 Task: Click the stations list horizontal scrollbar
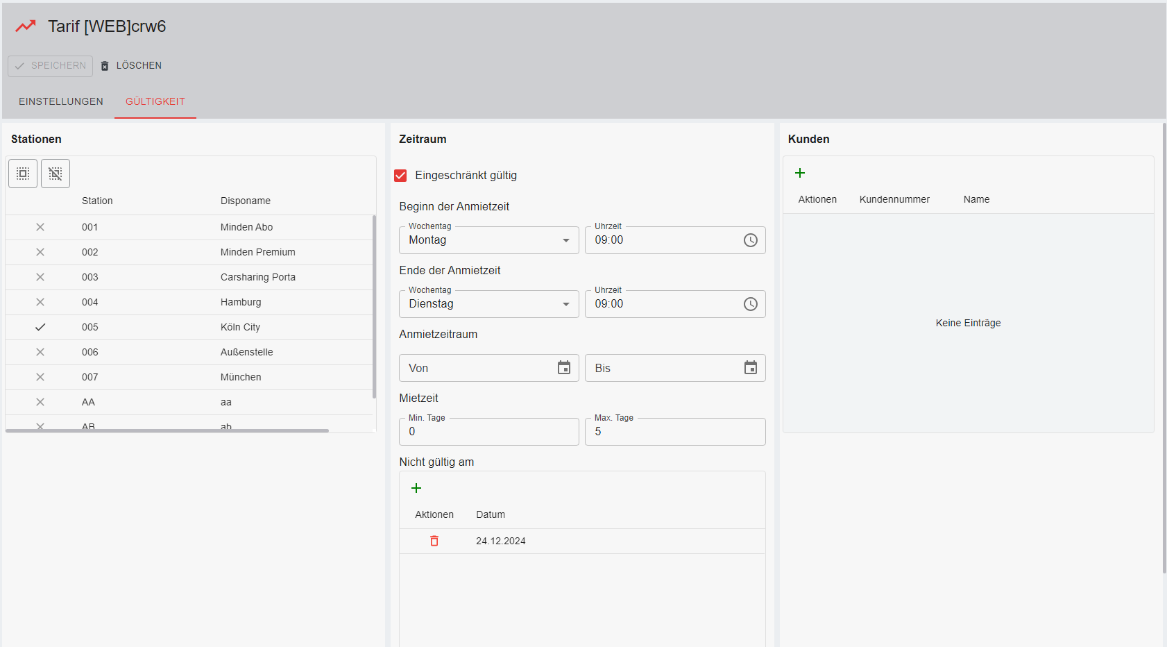(x=167, y=430)
